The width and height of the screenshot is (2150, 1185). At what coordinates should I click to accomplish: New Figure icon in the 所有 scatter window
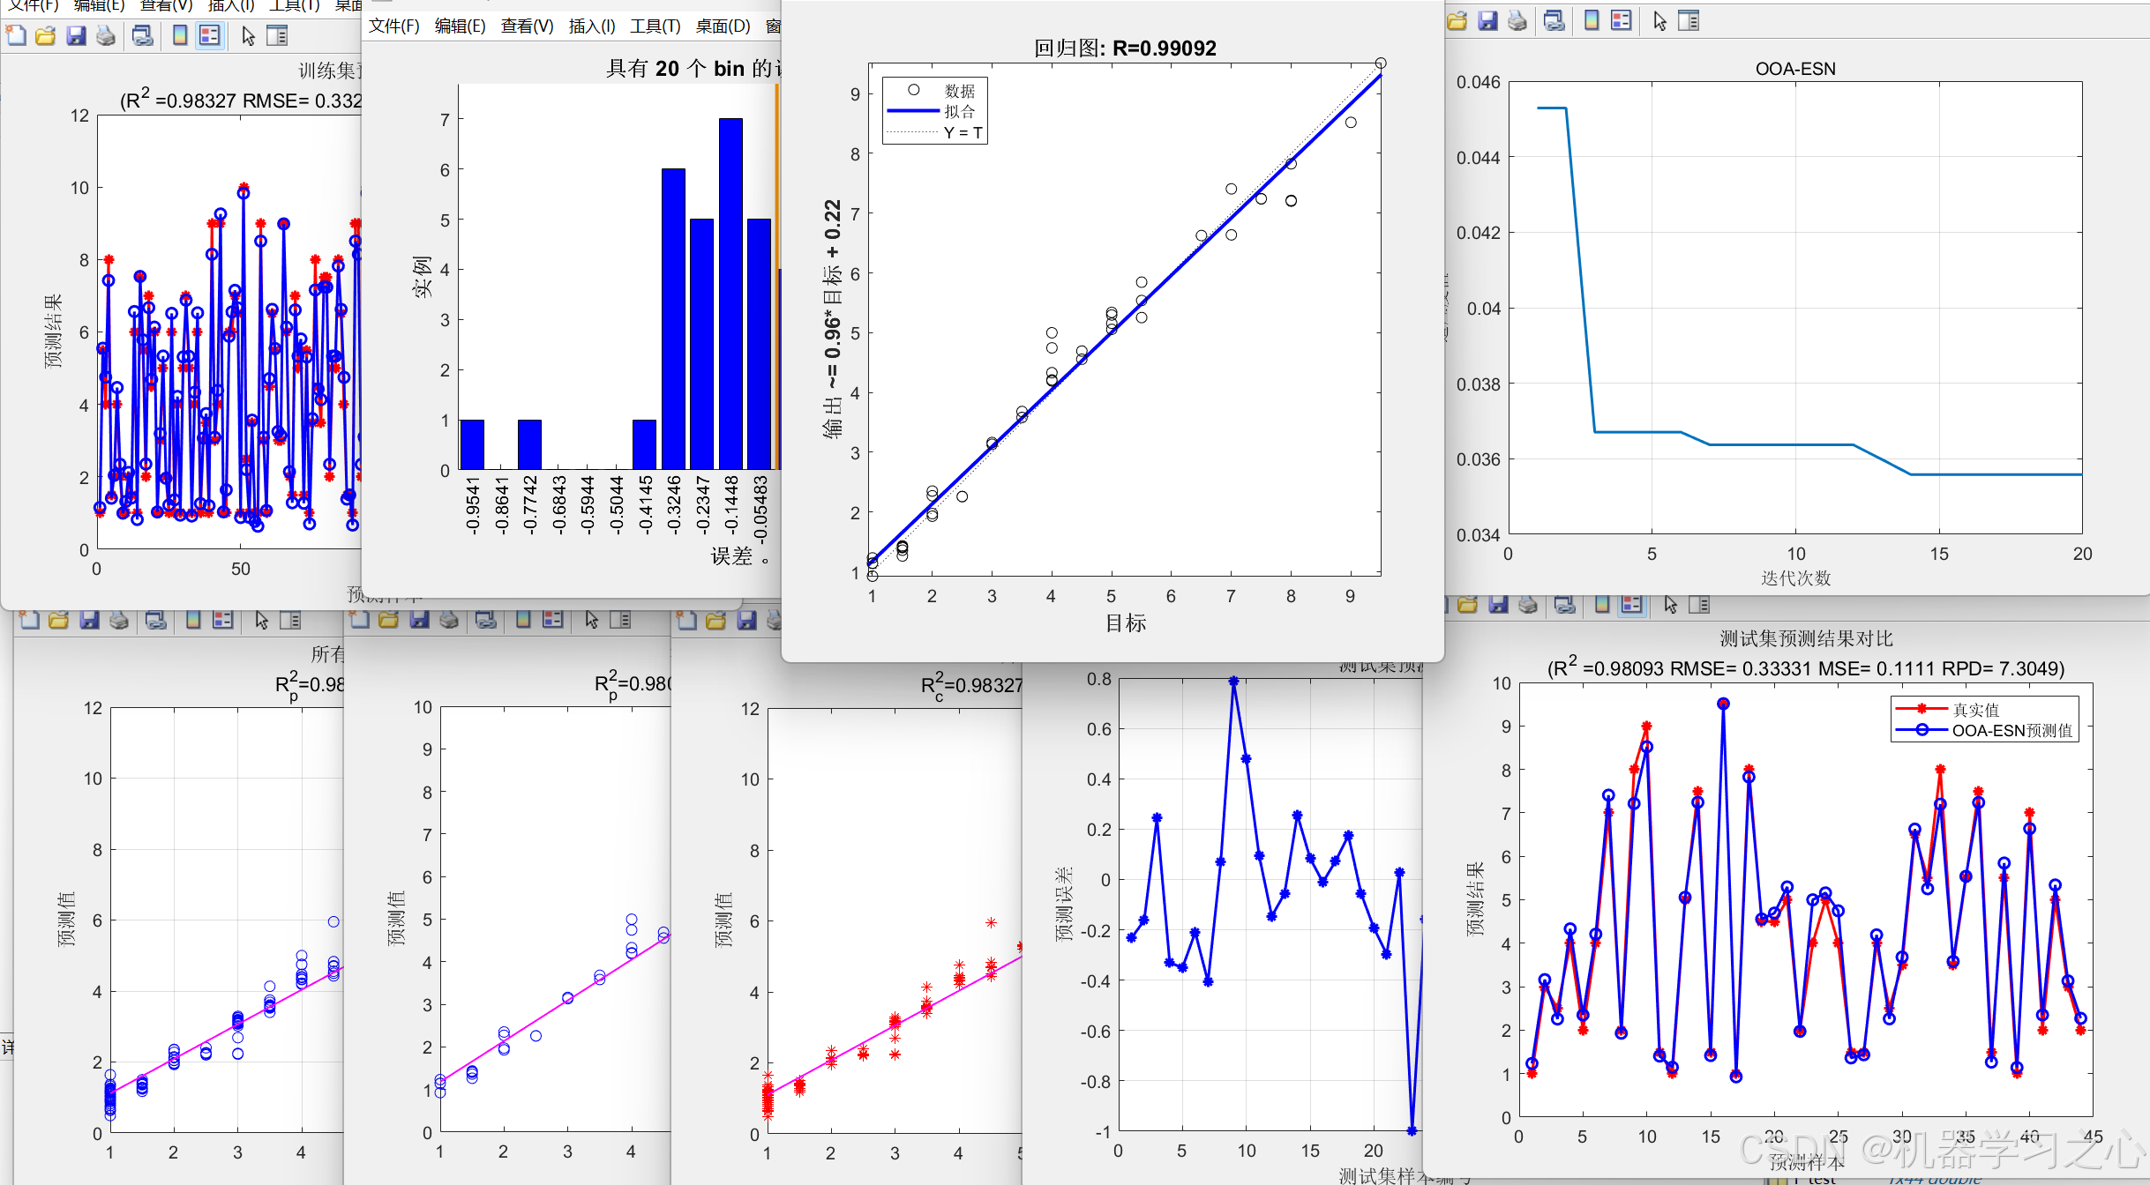click(29, 620)
